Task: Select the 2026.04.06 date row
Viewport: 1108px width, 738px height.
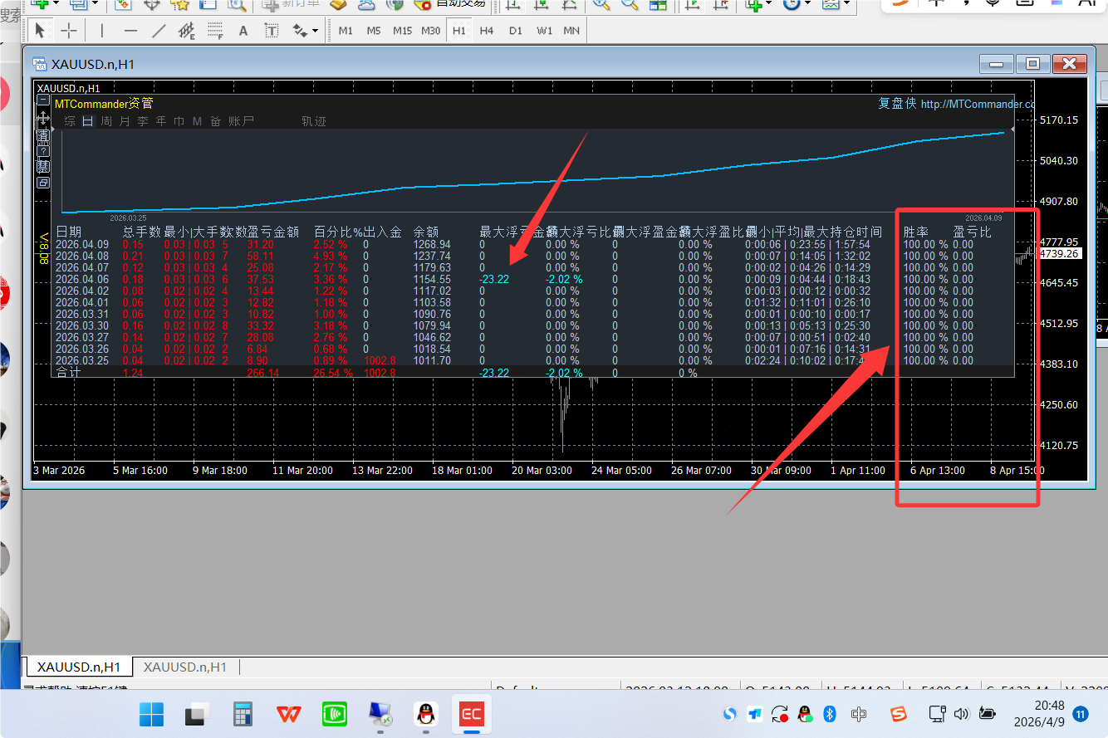Action: [x=82, y=280]
